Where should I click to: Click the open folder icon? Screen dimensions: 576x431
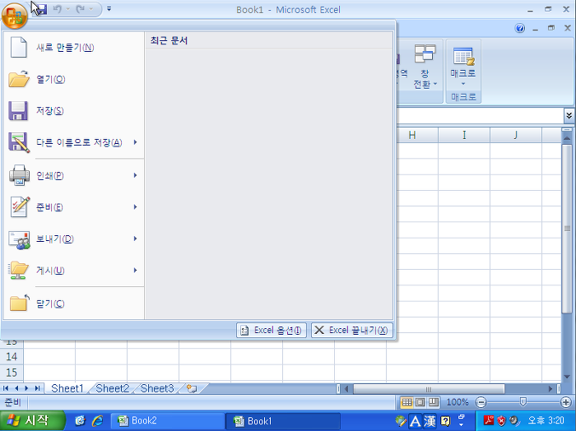point(19,79)
